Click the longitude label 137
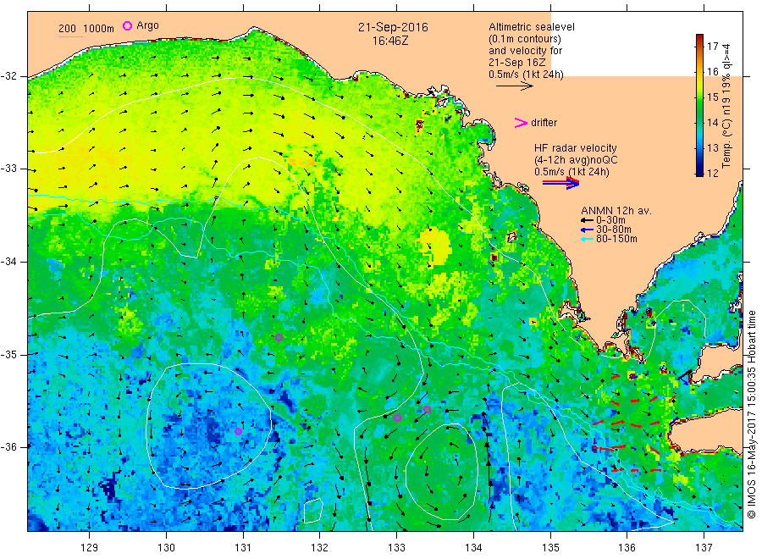762x559 pixels. tap(704, 548)
